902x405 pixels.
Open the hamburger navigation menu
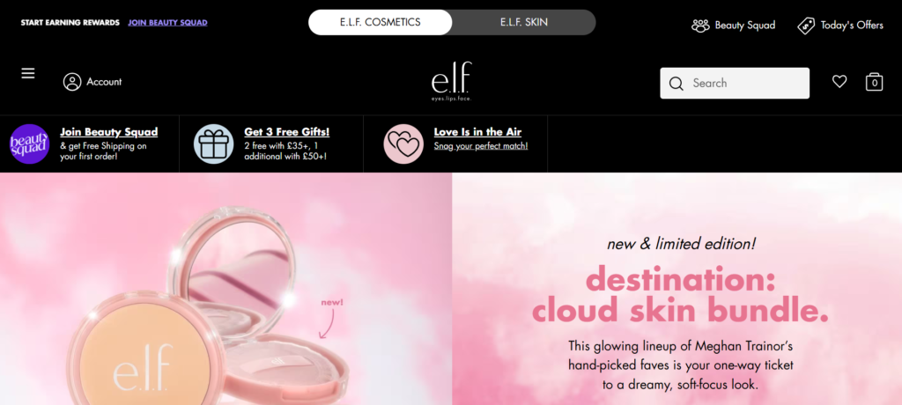[28, 74]
